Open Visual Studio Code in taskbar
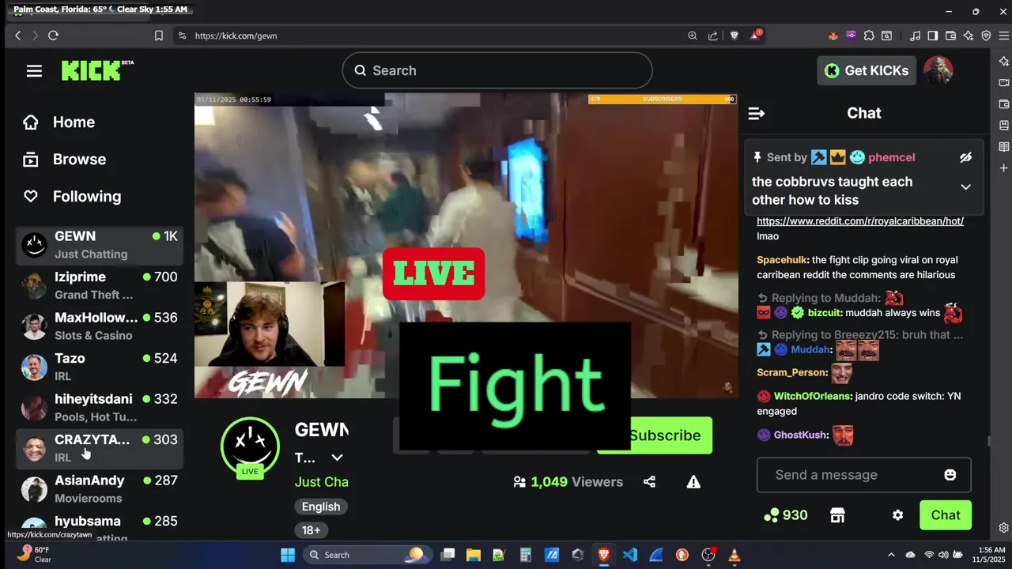This screenshot has height=569, width=1012. [x=630, y=555]
